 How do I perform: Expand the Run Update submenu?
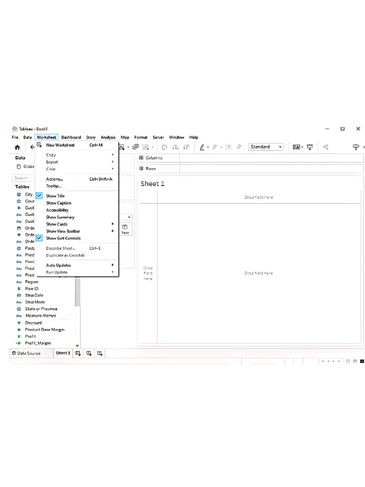(113, 272)
